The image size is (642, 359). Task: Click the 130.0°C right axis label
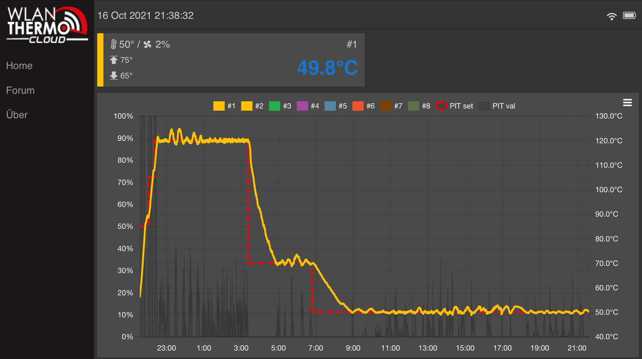609,116
